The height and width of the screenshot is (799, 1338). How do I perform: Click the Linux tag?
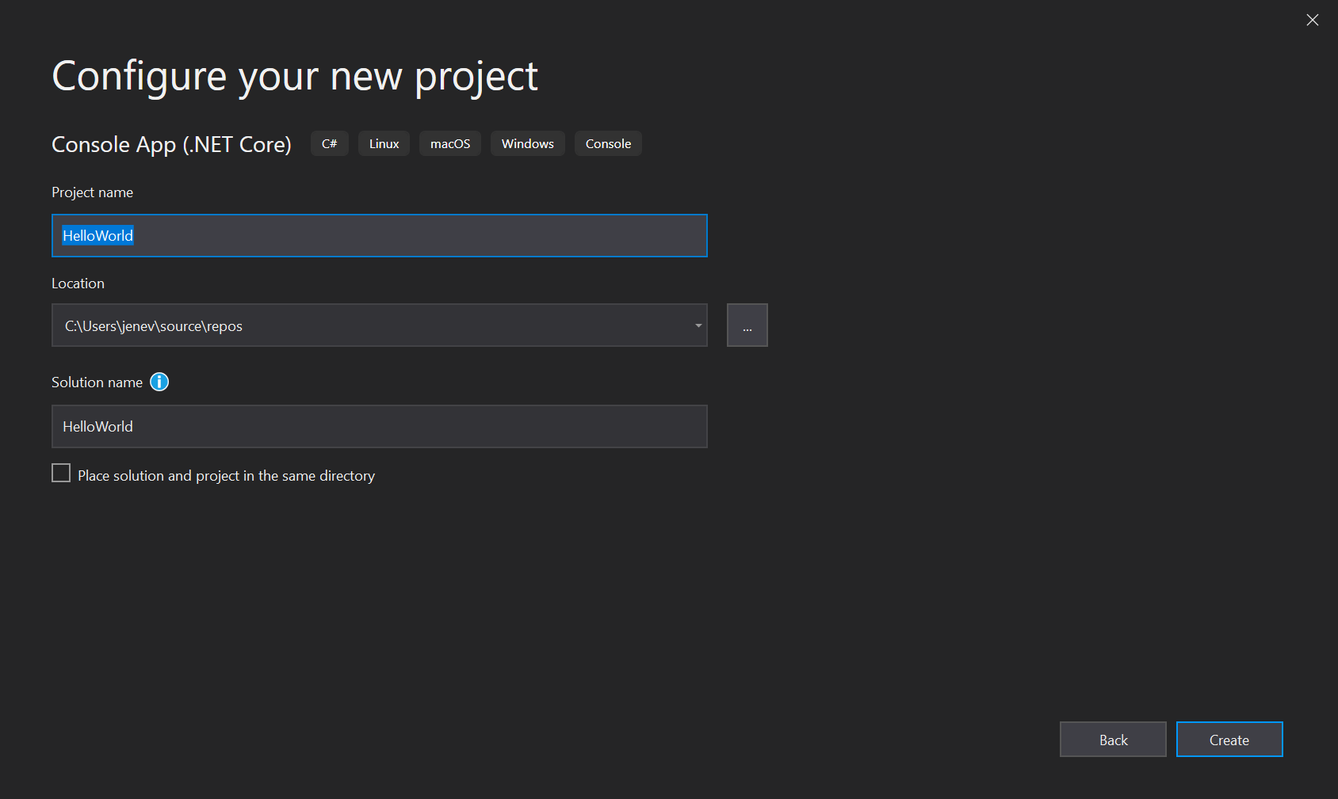click(x=384, y=143)
